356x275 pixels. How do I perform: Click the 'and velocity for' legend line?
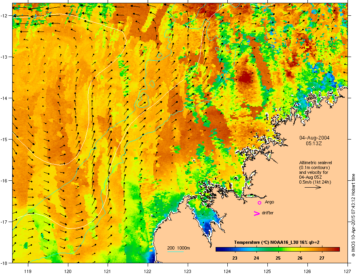(313, 172)
